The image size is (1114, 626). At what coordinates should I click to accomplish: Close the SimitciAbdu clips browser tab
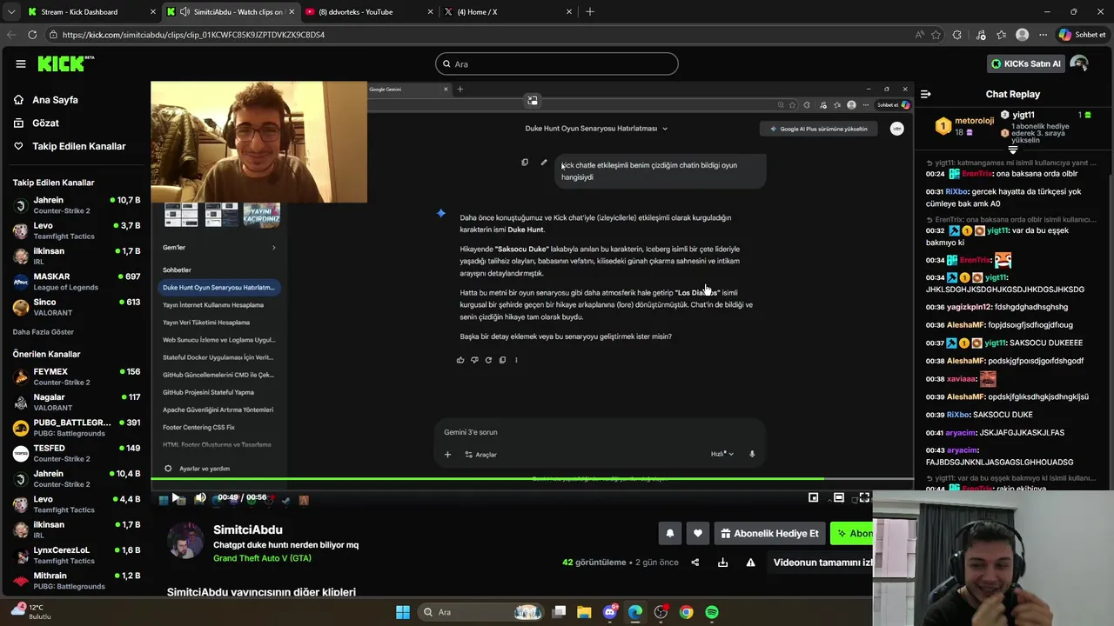point(292,12)
